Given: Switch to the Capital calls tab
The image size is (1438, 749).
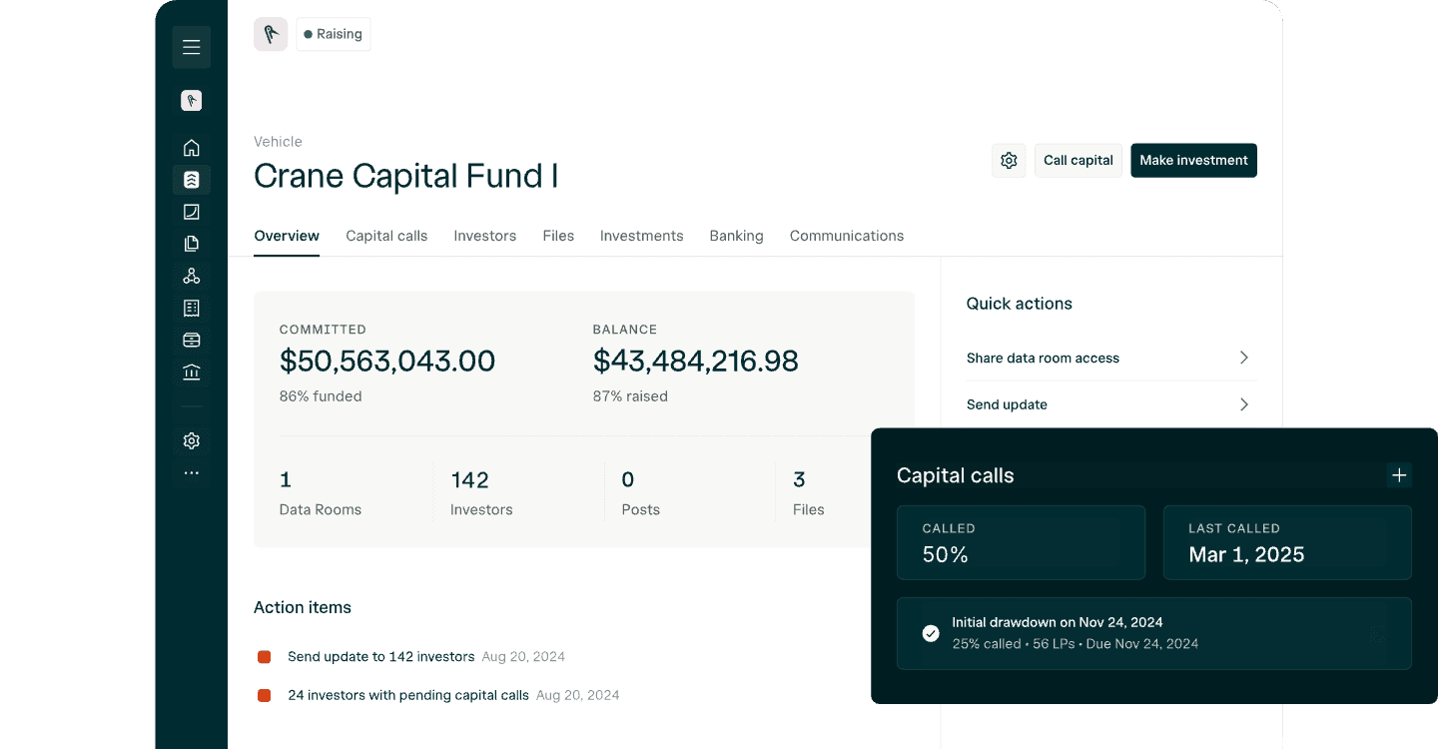Looking at the screenshot, I should pyautogui.click(x=386, y=236).
